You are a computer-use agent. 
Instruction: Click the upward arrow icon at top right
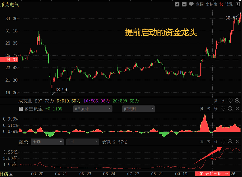[x=237, y=5]
